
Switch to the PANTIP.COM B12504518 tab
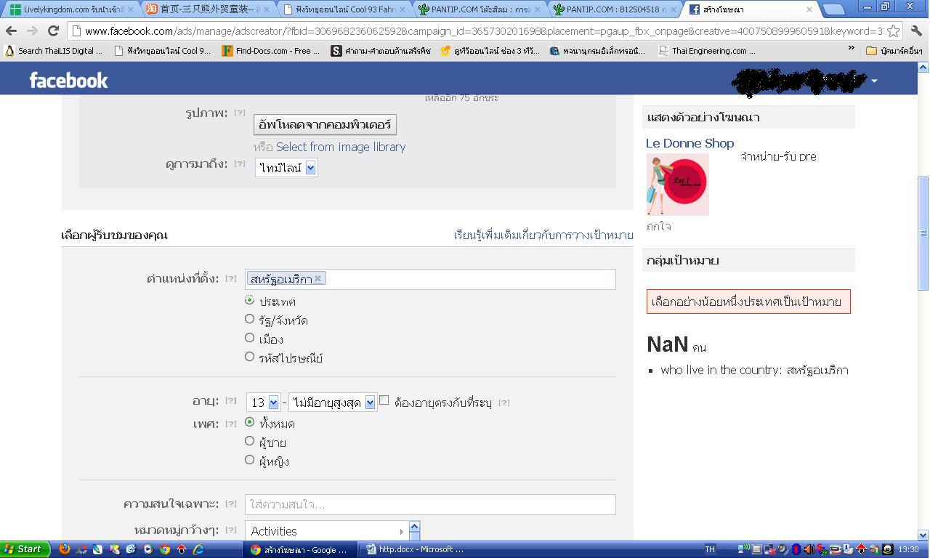pos(616,9)
